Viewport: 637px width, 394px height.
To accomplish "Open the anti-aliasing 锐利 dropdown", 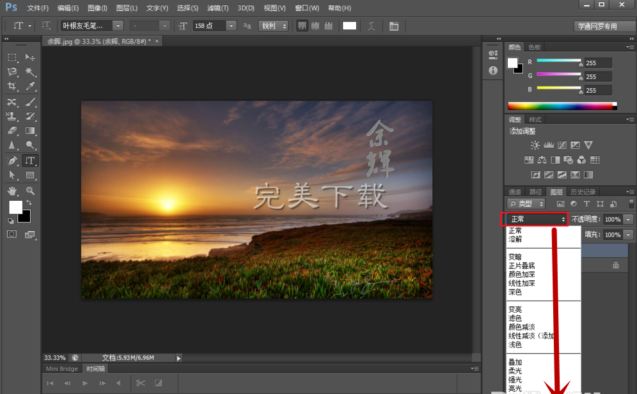I will [273, 26].
